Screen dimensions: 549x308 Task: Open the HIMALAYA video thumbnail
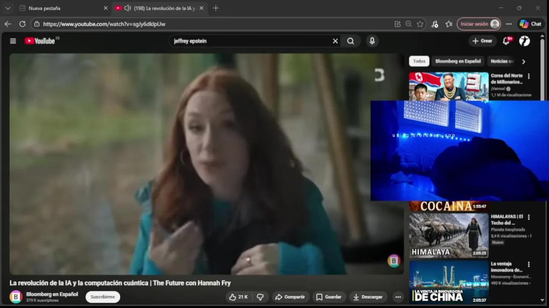click(x=449, y=235)
